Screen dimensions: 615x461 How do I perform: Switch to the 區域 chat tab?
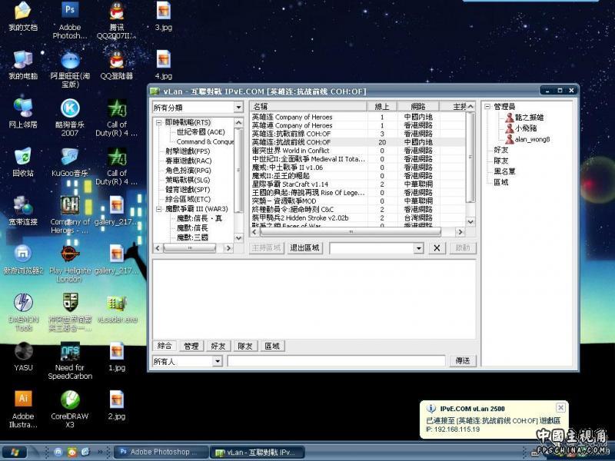pos(272,346)
